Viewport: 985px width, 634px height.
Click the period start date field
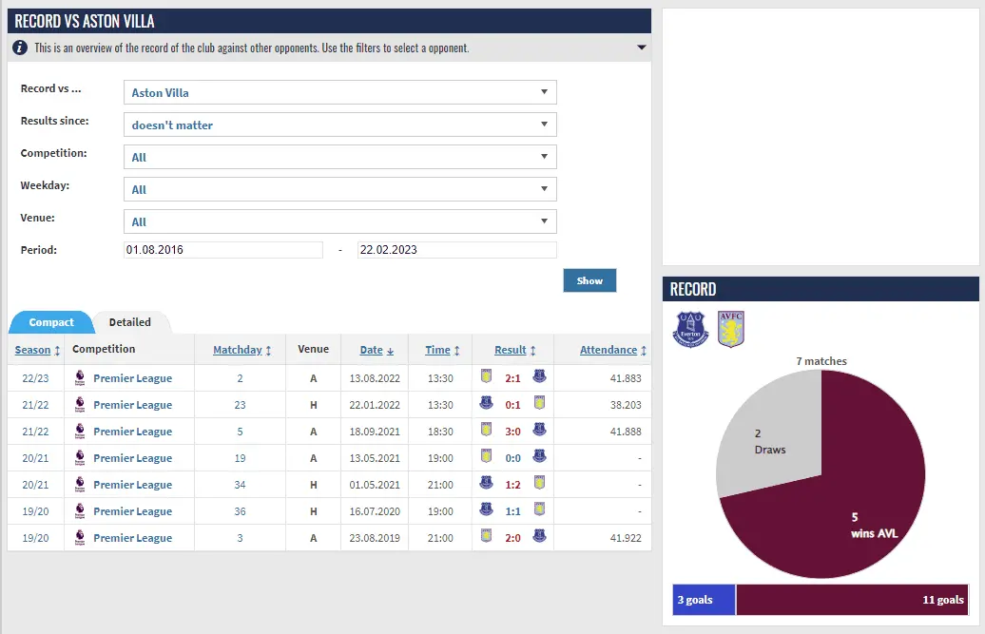pyautogui.click(x=223, y=250)
